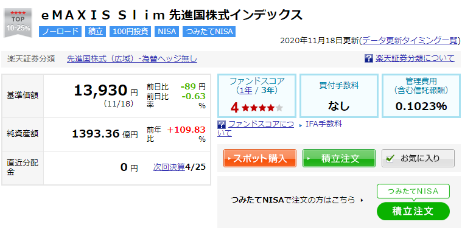The height and width of the screenshot is (230, 462).
Task: Click the スポット購入 button
Action: (259, 158)
